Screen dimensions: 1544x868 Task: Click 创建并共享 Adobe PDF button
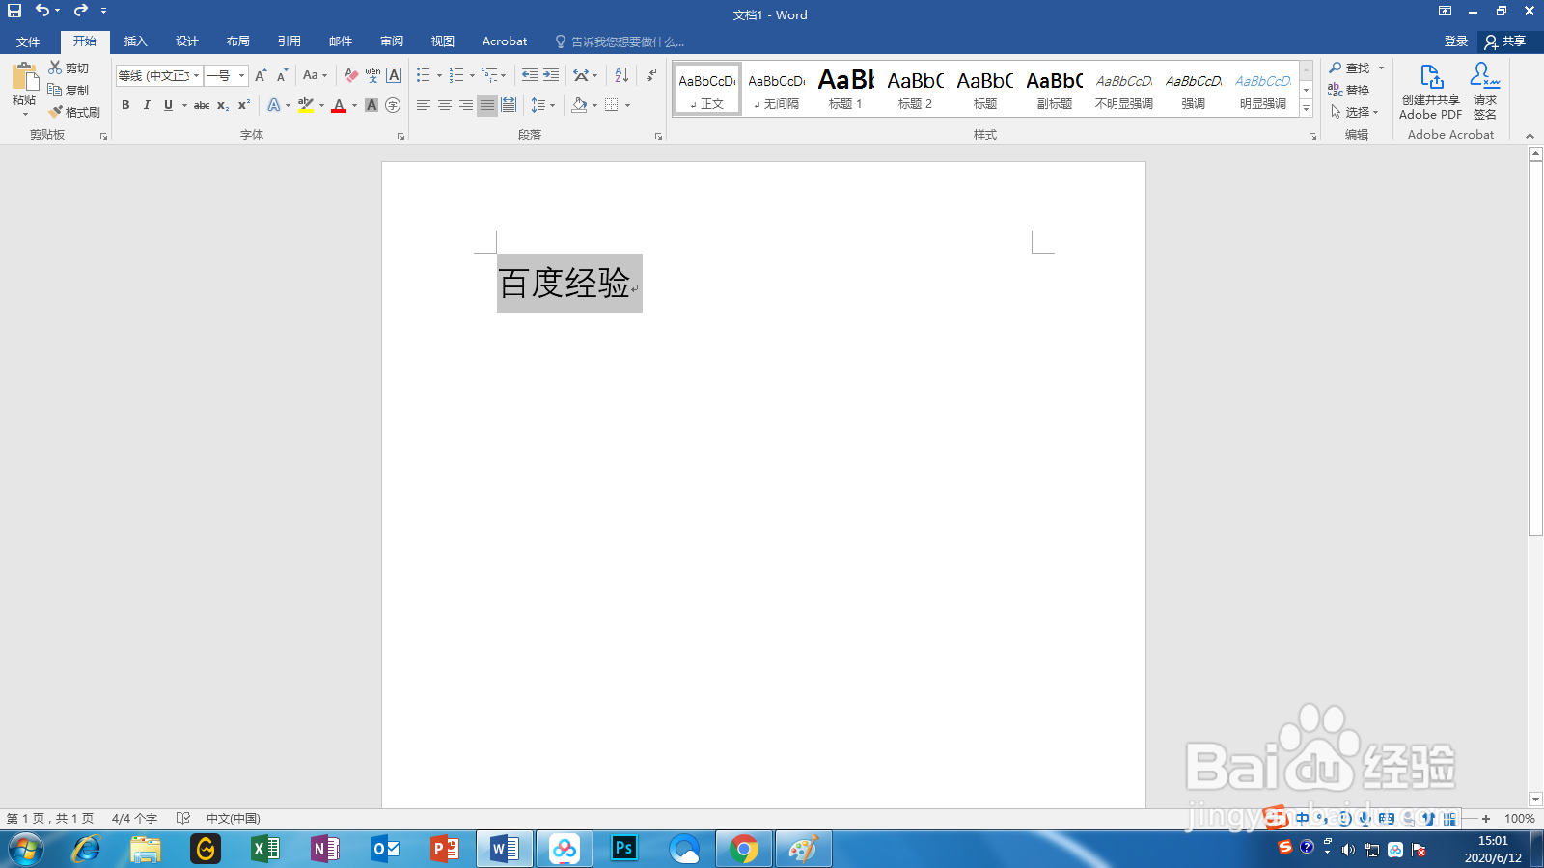1430,91
